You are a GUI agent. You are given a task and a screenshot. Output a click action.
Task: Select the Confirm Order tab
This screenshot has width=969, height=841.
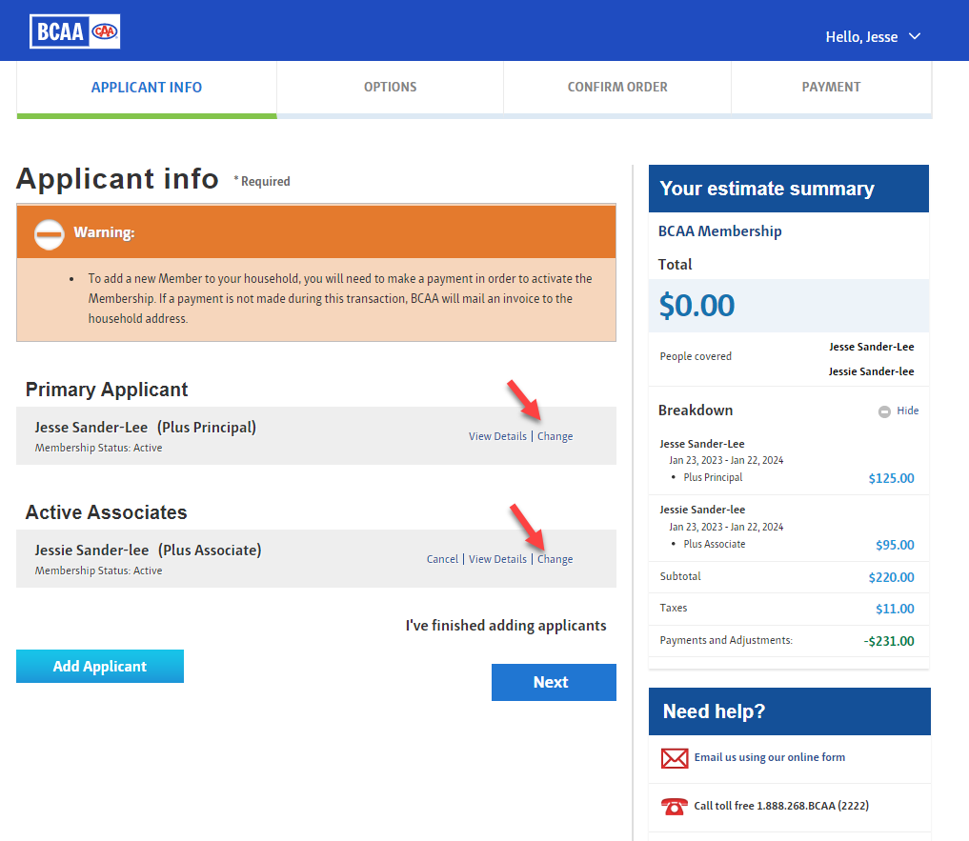616,86
